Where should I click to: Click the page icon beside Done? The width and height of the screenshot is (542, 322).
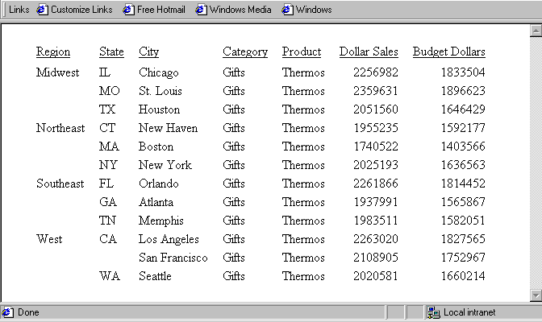click(x=7, y=312)
